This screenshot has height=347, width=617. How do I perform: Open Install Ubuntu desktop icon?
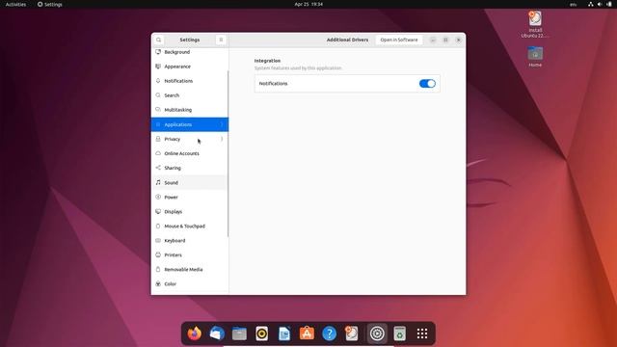535,24
